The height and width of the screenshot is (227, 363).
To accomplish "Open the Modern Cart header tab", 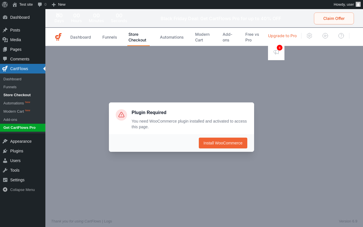I will [x=202, y=37].
